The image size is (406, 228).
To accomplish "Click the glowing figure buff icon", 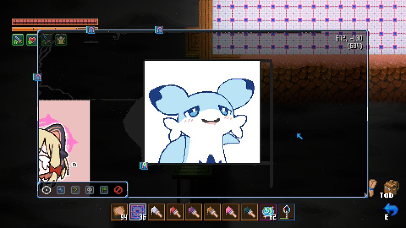I will pos(61,40).
